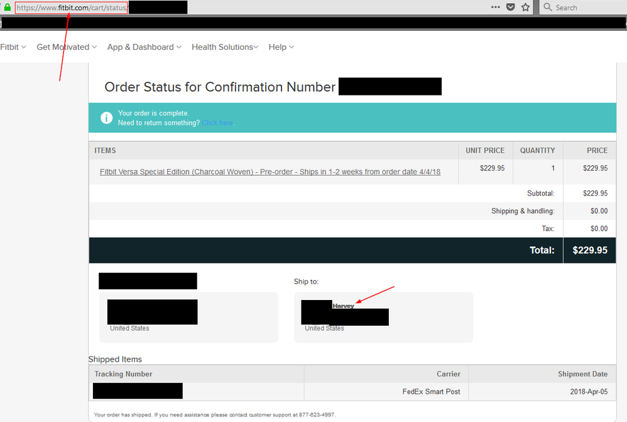Screen dimensions: 627x422
Task: Click the Shipment Date column header
Action: click(x=582, y=374)
